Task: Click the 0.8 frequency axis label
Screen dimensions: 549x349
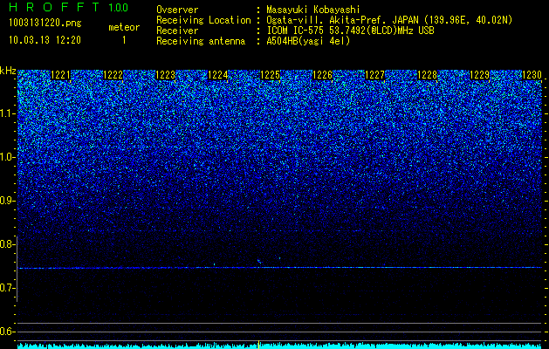Action: point(8,244)
